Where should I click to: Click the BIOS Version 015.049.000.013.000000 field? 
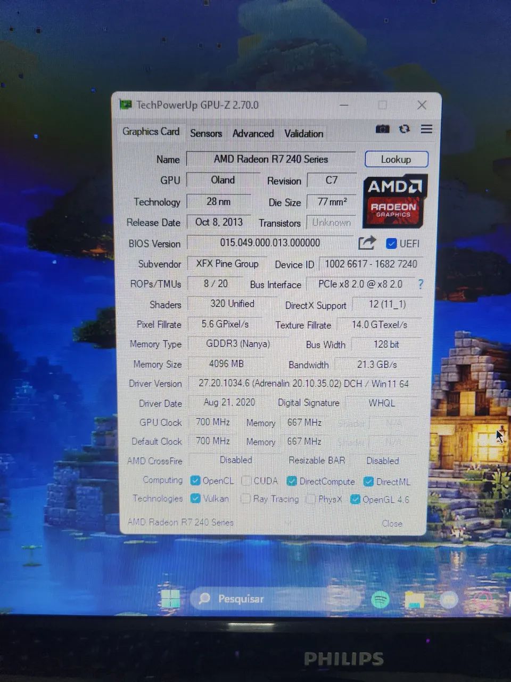point(270,243)
